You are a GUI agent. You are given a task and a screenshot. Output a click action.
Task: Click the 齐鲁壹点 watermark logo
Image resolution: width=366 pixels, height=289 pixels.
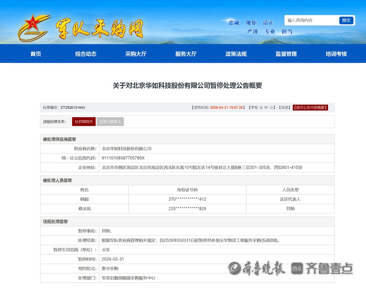tap(322, 268)
